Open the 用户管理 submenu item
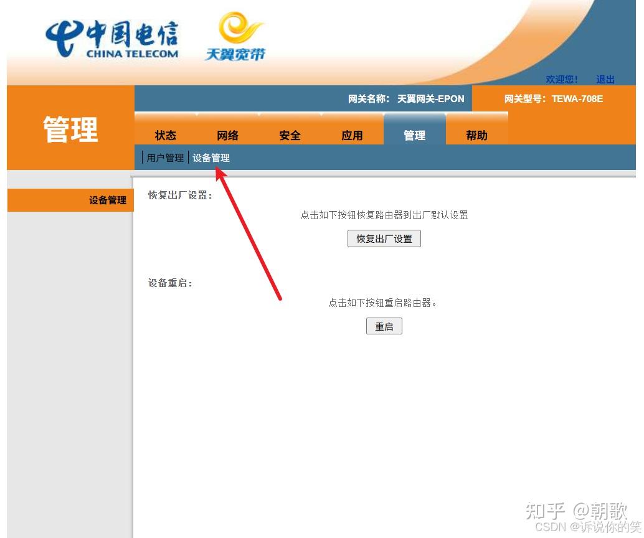This screenshot has height=538, width=644. click(x=164, y=158)
